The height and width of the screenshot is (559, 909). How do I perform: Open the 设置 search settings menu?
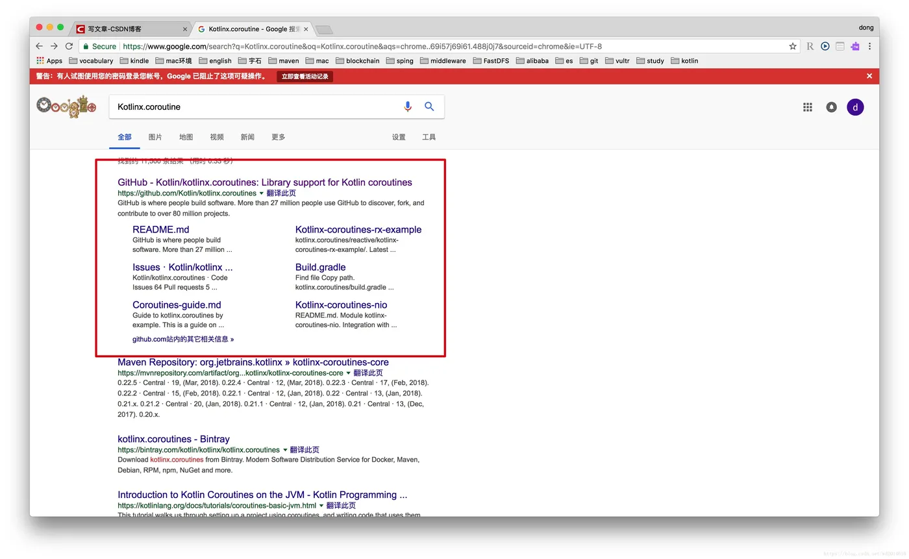(x=399, y=137)
